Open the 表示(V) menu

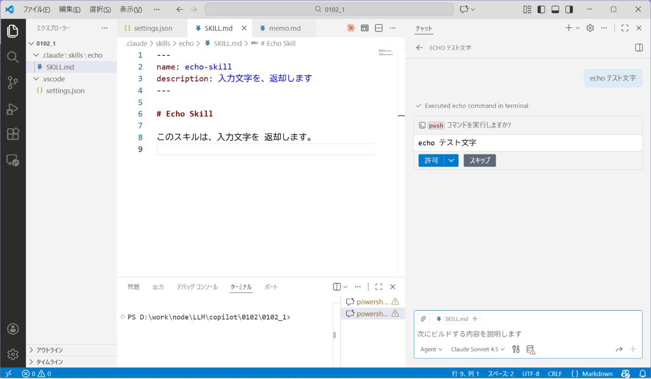click(x=130, y=9)
